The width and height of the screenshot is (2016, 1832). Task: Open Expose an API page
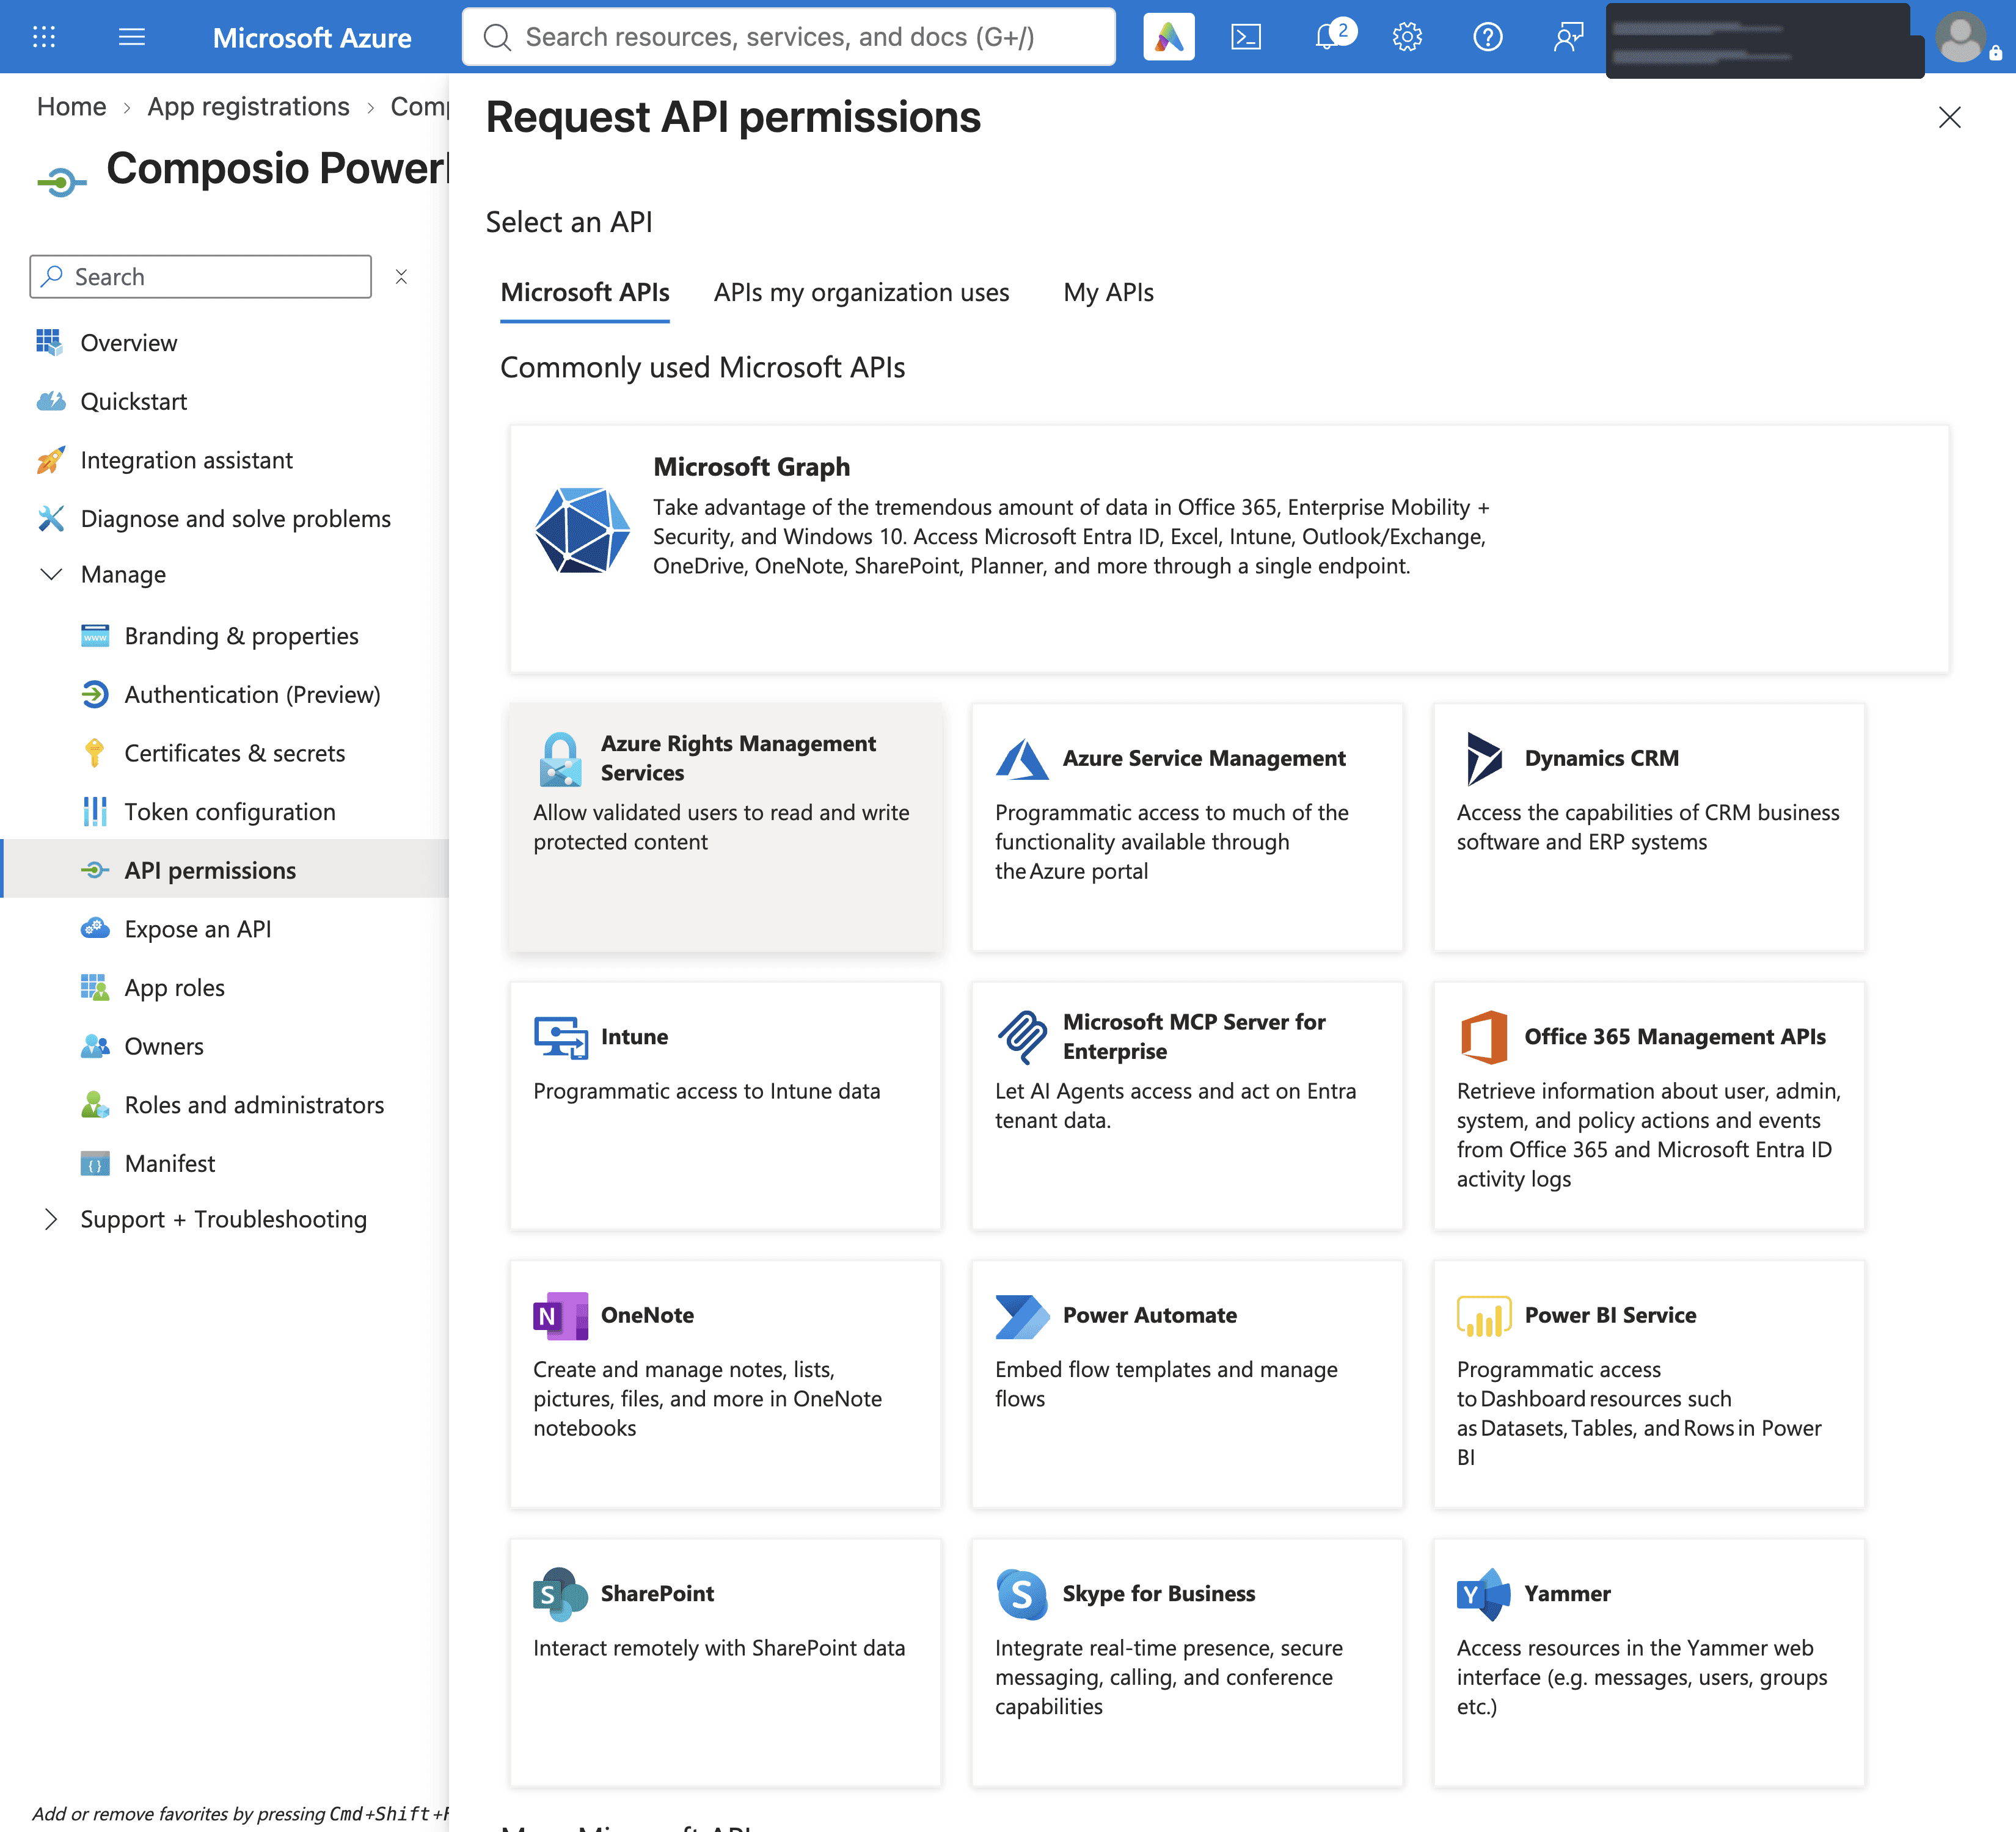[197, 929]
